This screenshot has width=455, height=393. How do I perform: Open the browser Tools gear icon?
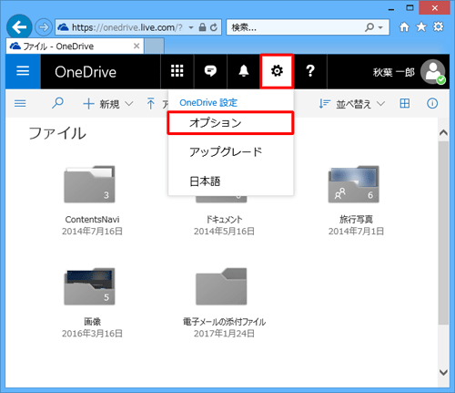[438, 26]
